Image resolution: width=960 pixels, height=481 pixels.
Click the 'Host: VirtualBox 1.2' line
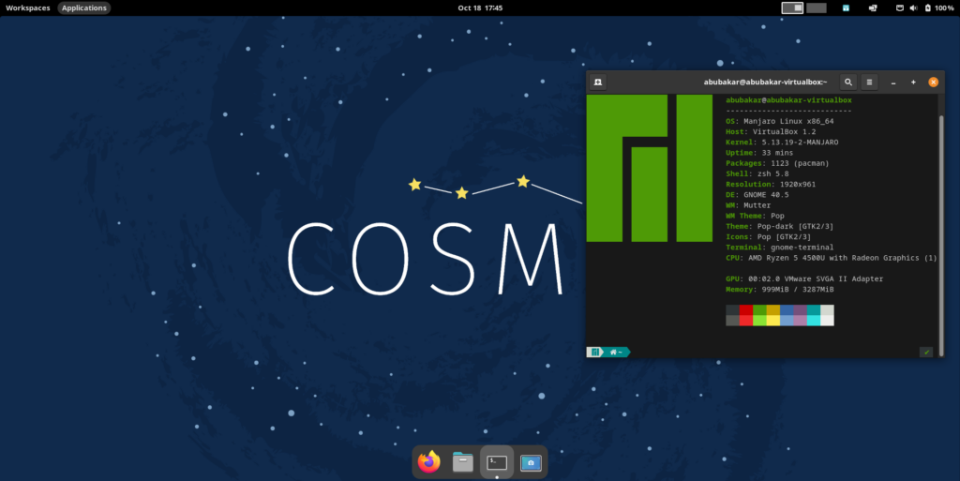click(x=771, y=131)
